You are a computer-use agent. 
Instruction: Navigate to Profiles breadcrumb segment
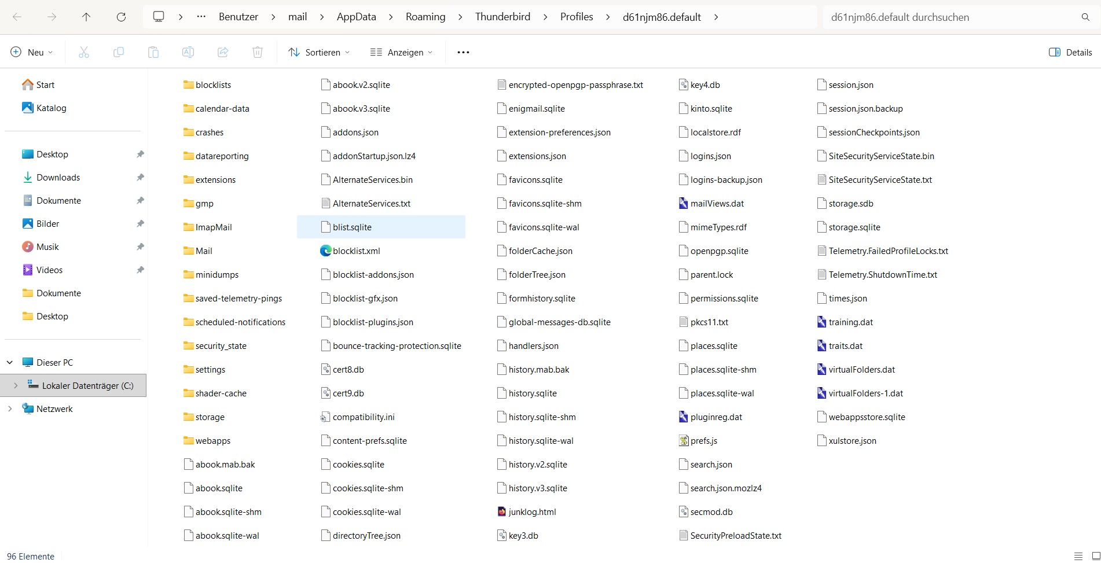coord(577,17)
